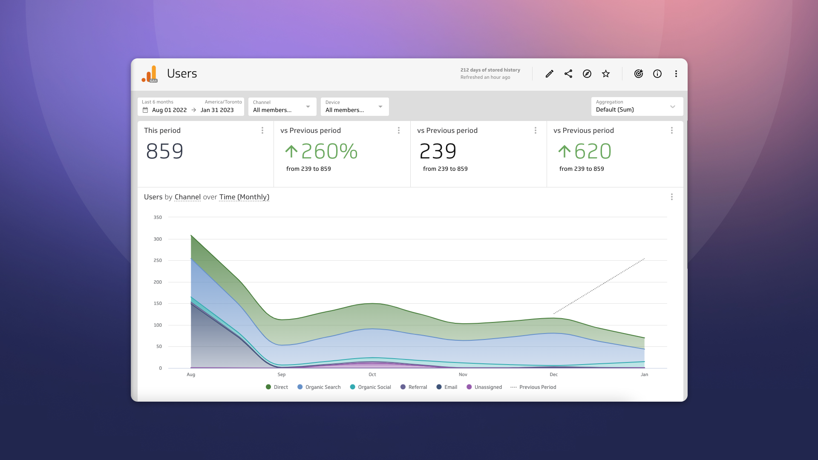Click the Aug 01 2022 start date
The image size is (818, 460).
pyautogui.click(x=170, y=110)
